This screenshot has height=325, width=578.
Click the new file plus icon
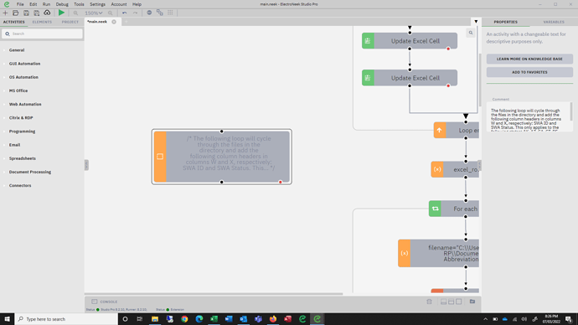5,13
